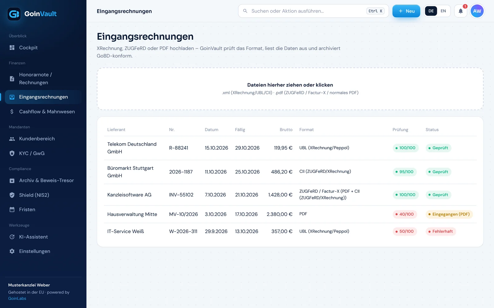Screen dimensions: 494x308
Task: Select the DE language option
Action: pos(431,11)
